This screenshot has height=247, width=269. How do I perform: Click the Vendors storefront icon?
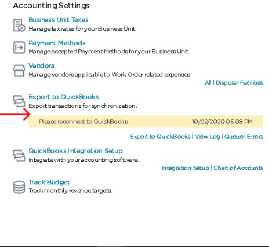point(19,71)
